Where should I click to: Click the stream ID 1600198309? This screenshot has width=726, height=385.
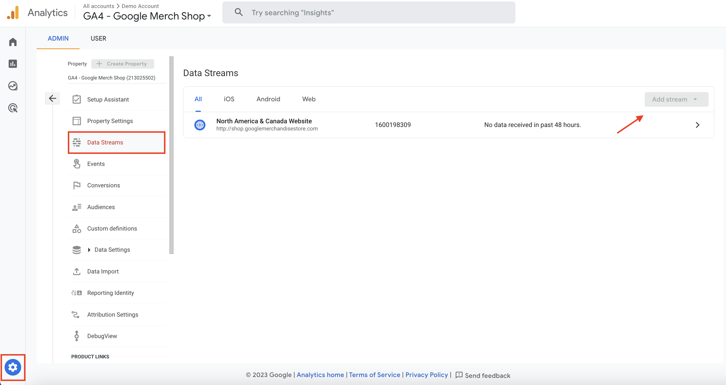393,125
